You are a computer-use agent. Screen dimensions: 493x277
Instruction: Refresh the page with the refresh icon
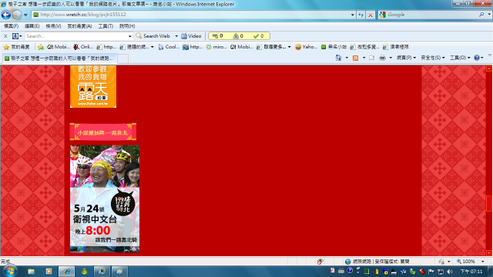tap(361, 15)
